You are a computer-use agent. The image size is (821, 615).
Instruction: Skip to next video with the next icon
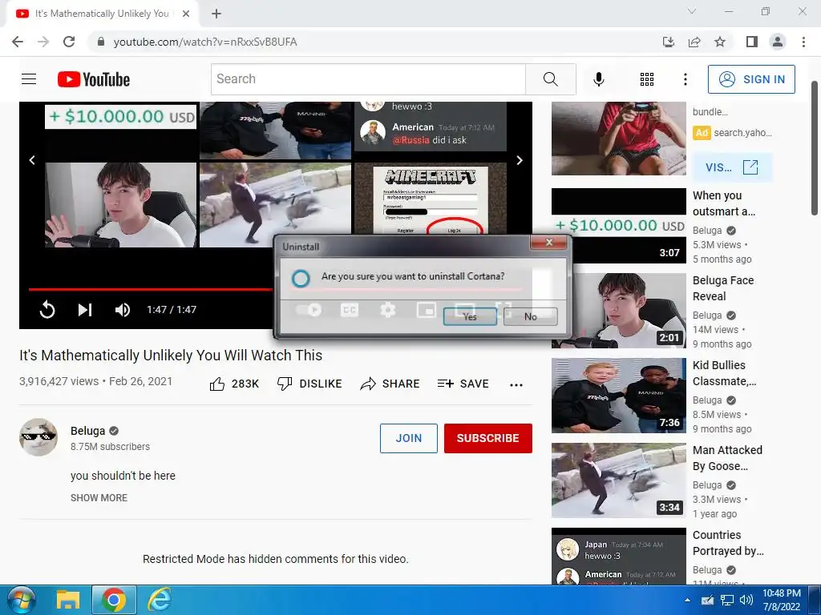(x=85, y=310)
